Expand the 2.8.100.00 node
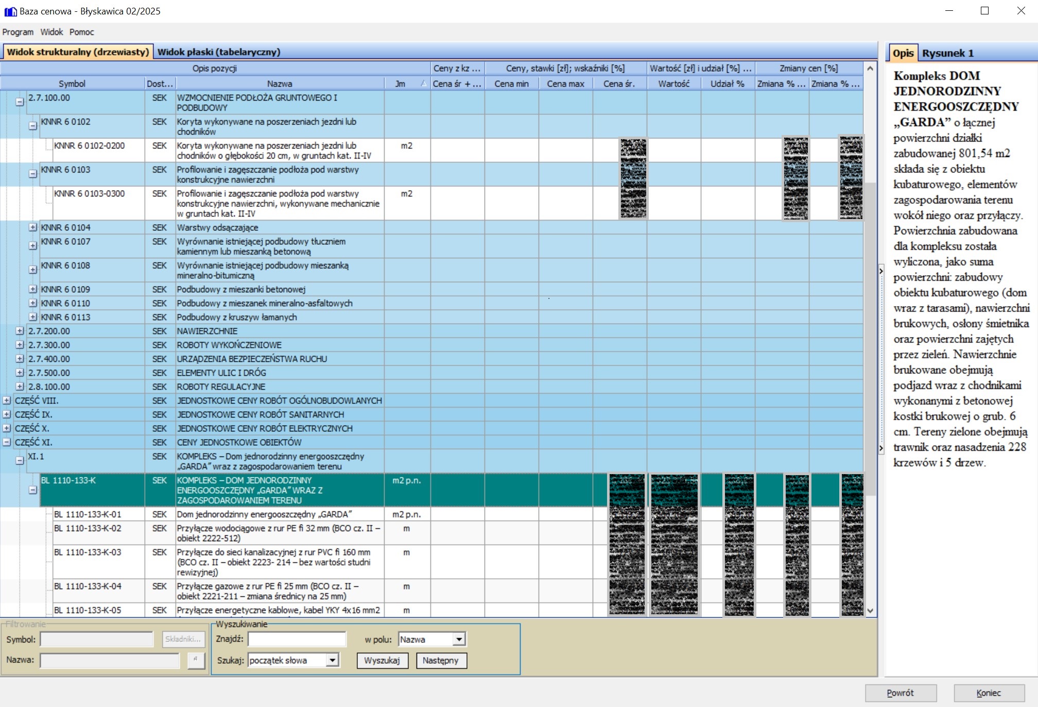This screenshot has width=1038, height=707. click(20, 386)
